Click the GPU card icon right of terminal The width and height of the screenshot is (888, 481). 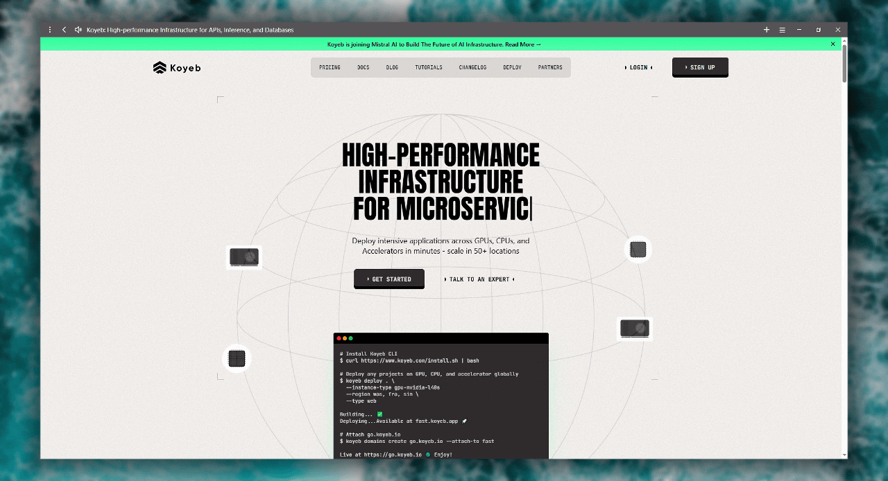tap(635, 328)
